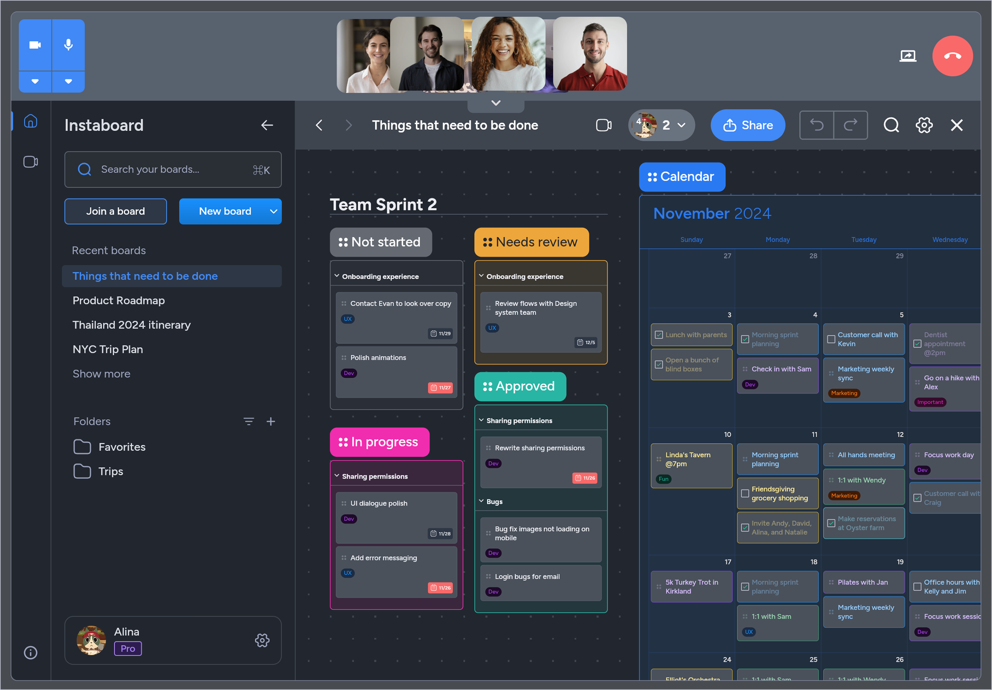The width and height of the screenshot is (992, 690).
Task: Click the Join a board button
Action: tap(115, 211)
